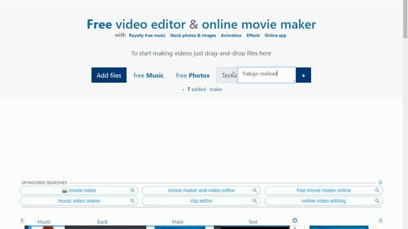Open the free movie maker online search
Image resolution: width=408 pixels, height=229 pixels.
(324, 191)
